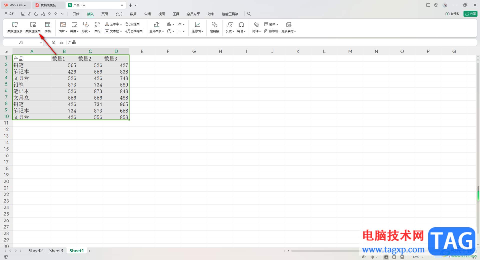Toggle eye-protection mode in status bar
The image size is (480, 260).
(364, 257)
